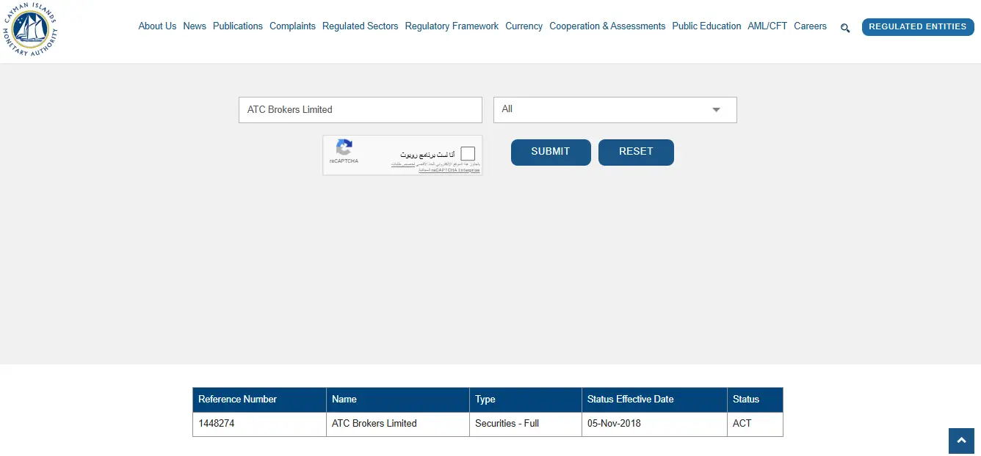The height and width of the screenshot is (456, 981).
Task: Open the Publications menu
Action: tap(238, 26)
